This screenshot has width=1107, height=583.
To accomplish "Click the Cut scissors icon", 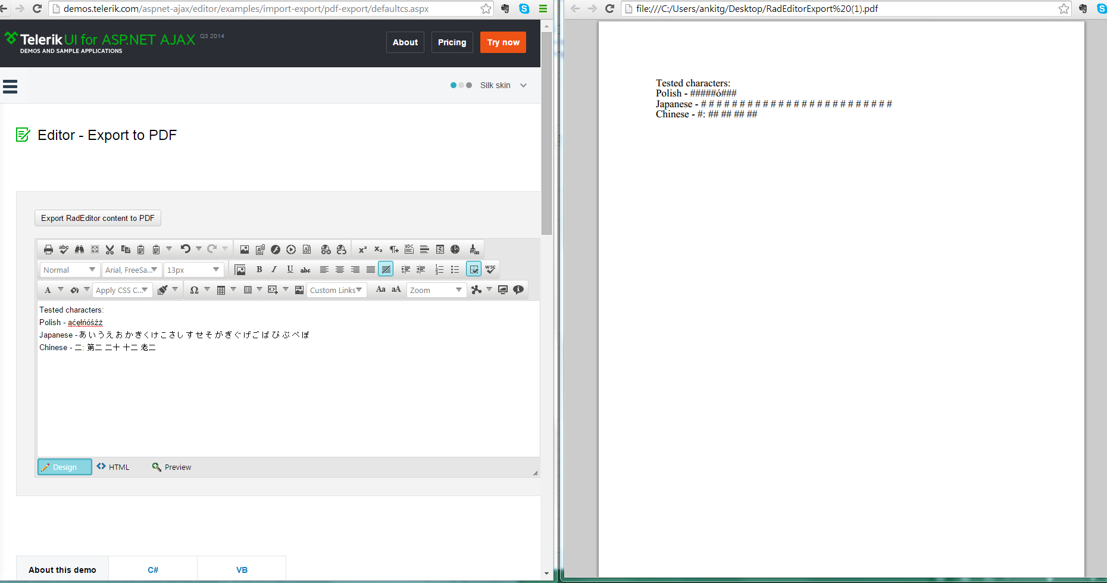I will pos(110,250).
